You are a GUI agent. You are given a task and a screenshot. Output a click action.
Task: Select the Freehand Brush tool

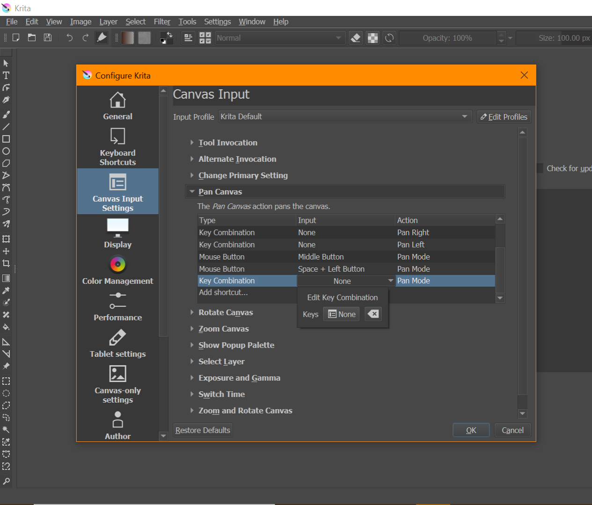coord(6,115)
